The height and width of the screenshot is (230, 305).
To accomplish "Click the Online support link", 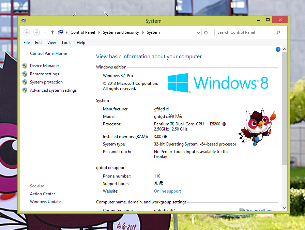I will tap(167, 191).
